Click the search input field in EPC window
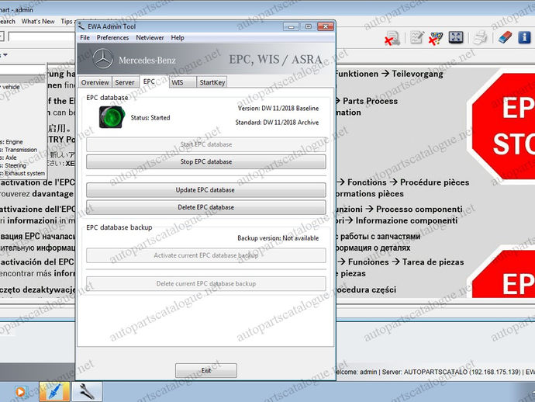This screenshot has height=402, width=535. pos(41,36)
